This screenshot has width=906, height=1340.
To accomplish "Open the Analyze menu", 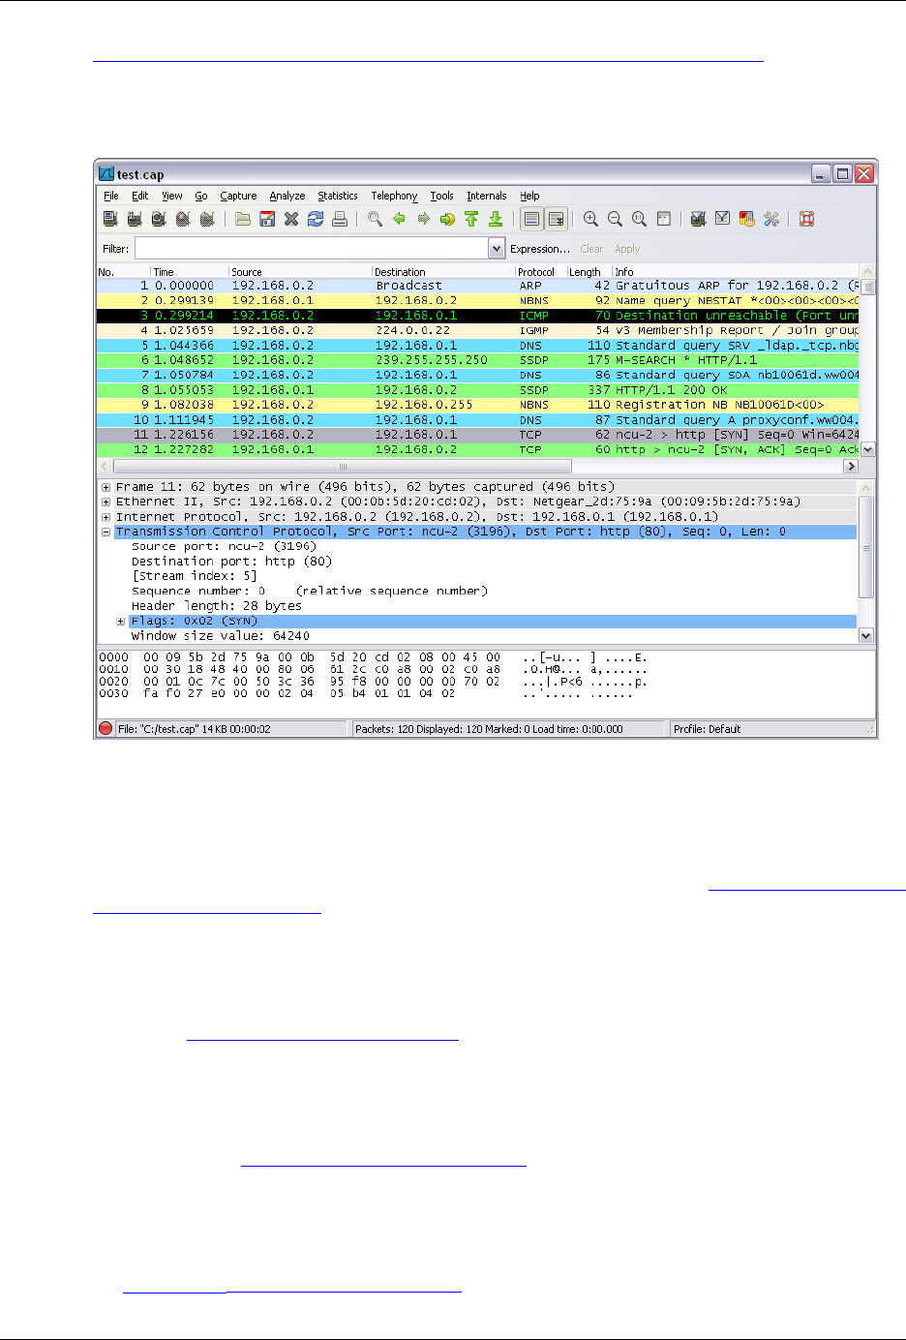I will point(287,196).
